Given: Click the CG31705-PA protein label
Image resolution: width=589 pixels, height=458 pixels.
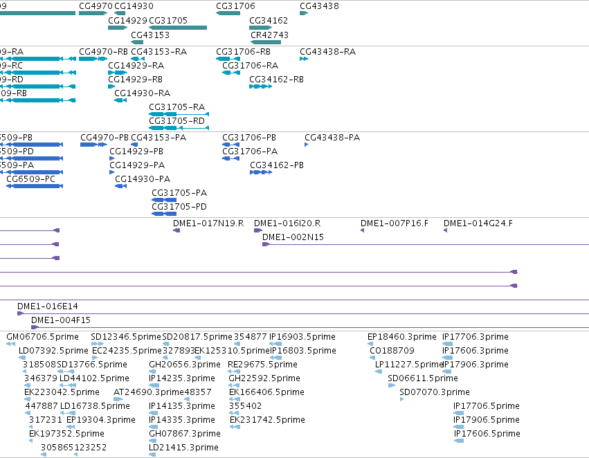Looking at the screenshot, I should [x=179, y=193].
